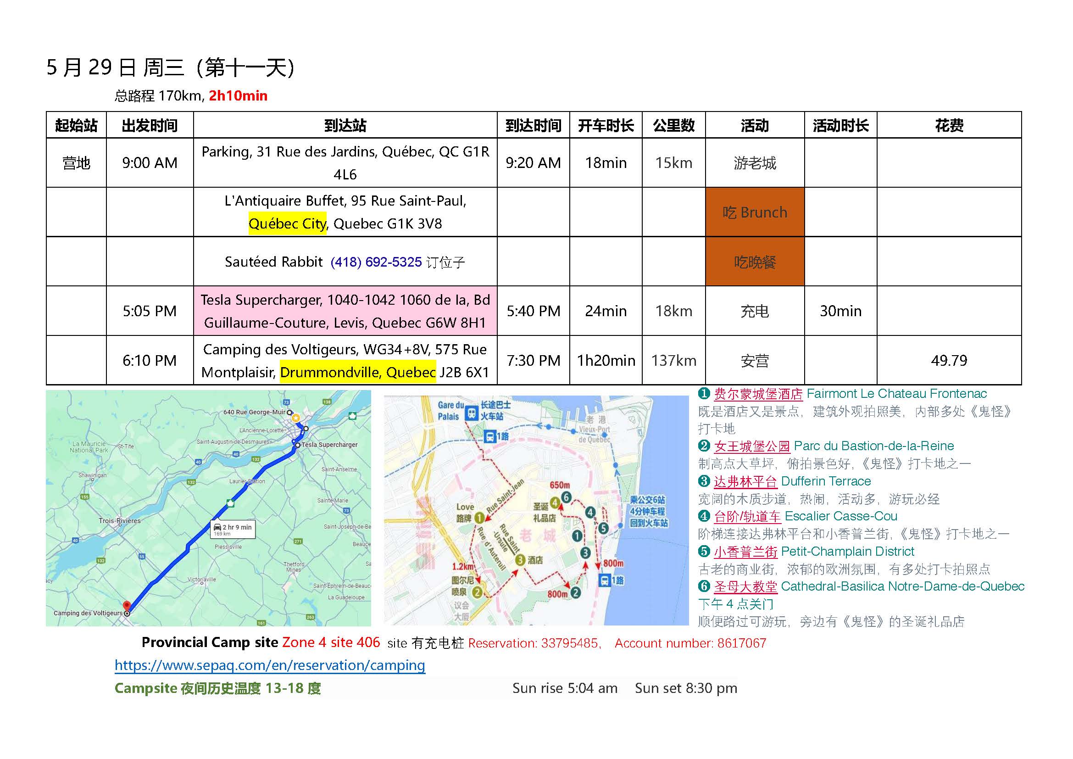Click olive circle 3 labeled 酒店
This screenshot has height=759, width=1073.
(x=520, y=560)
